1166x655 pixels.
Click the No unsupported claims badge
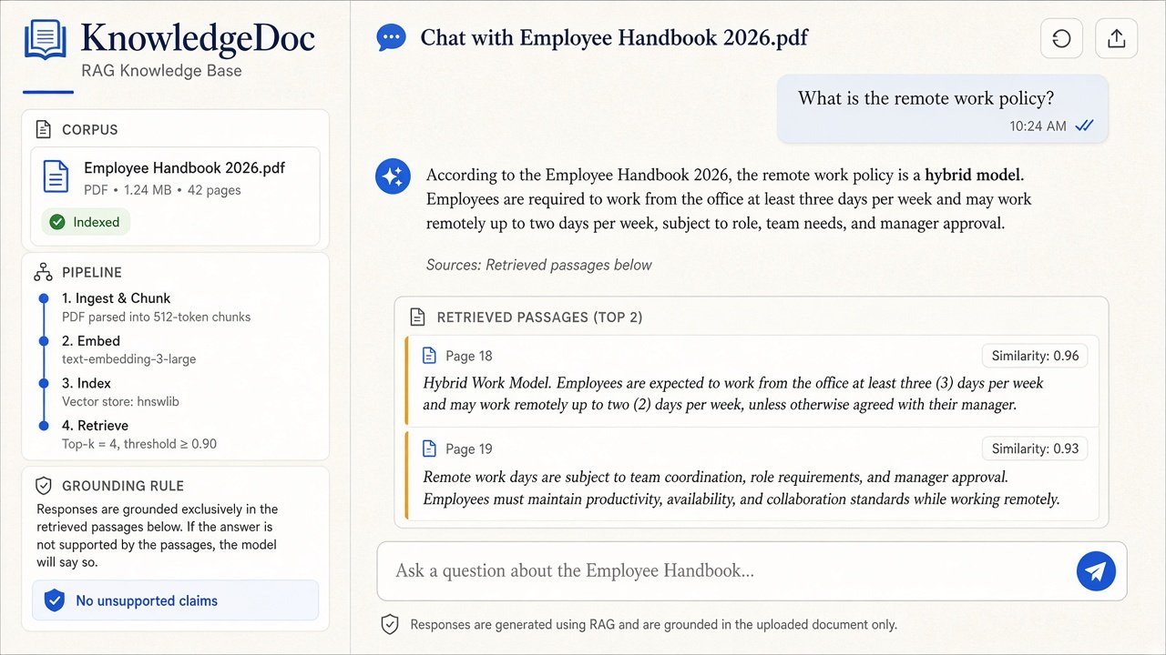tap(176, 600)
